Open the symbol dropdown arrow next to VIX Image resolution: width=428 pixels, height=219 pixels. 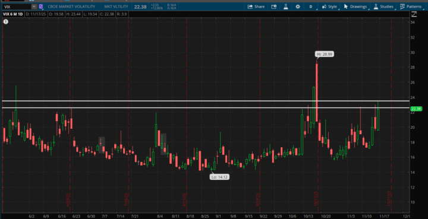pos(34,7)
